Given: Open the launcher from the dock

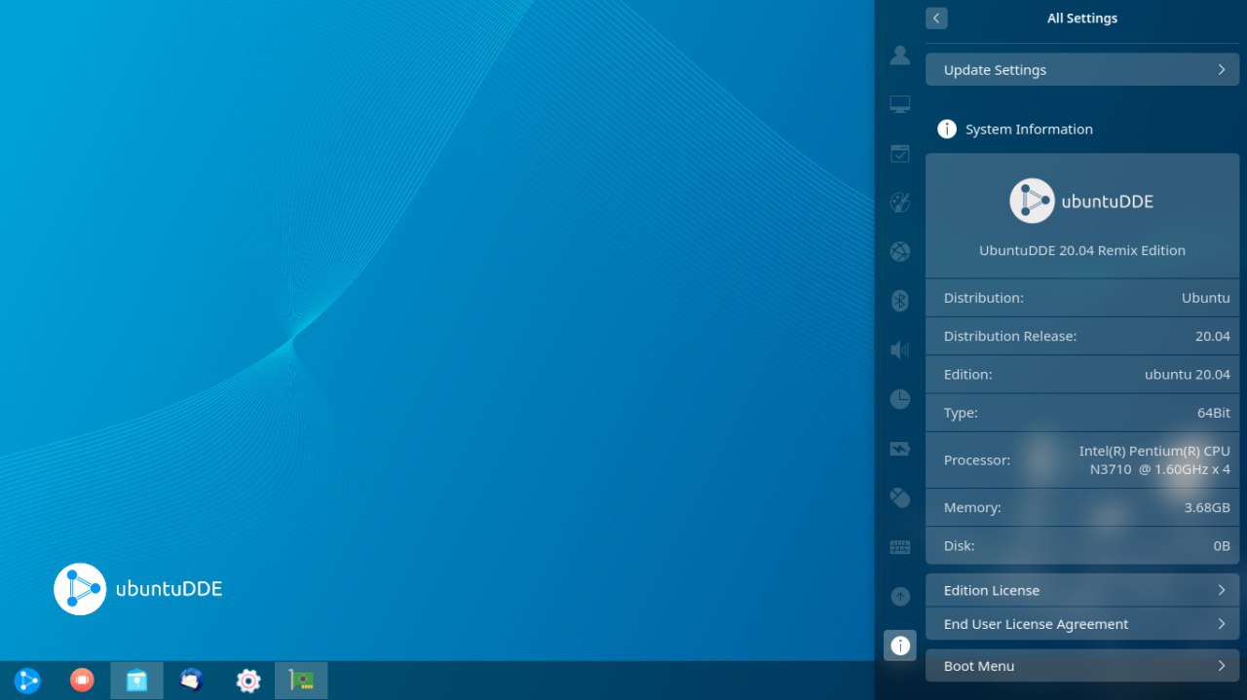Looking at the screenshot, I should tap(27, 681).
